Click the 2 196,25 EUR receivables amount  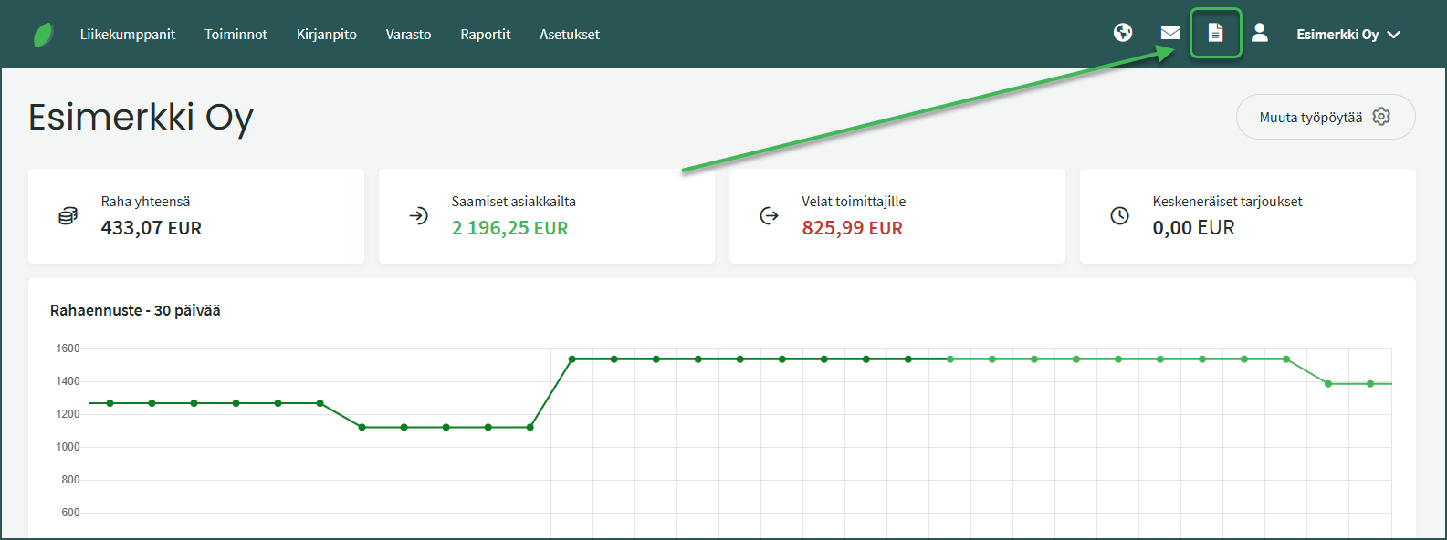[509, 228]
